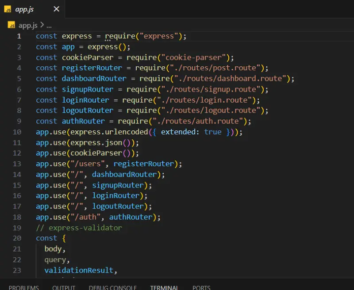Open the DEBUG CONSOLE panel
The height and width of the screenshot is (290, 354).
[x=112, y=287]
